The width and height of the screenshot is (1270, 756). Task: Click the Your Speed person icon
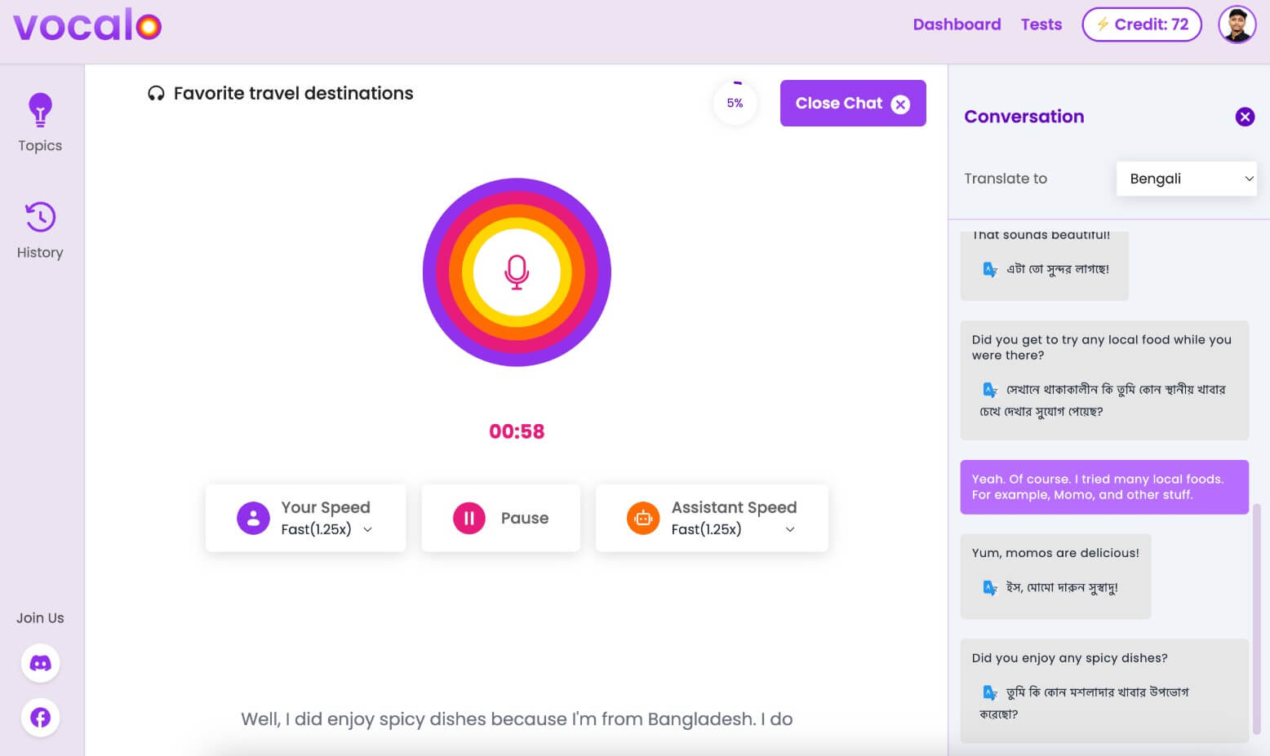253,518
